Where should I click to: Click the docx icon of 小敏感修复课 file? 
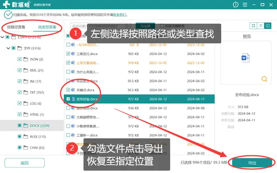pyautogui.click(x=73, y=126)
